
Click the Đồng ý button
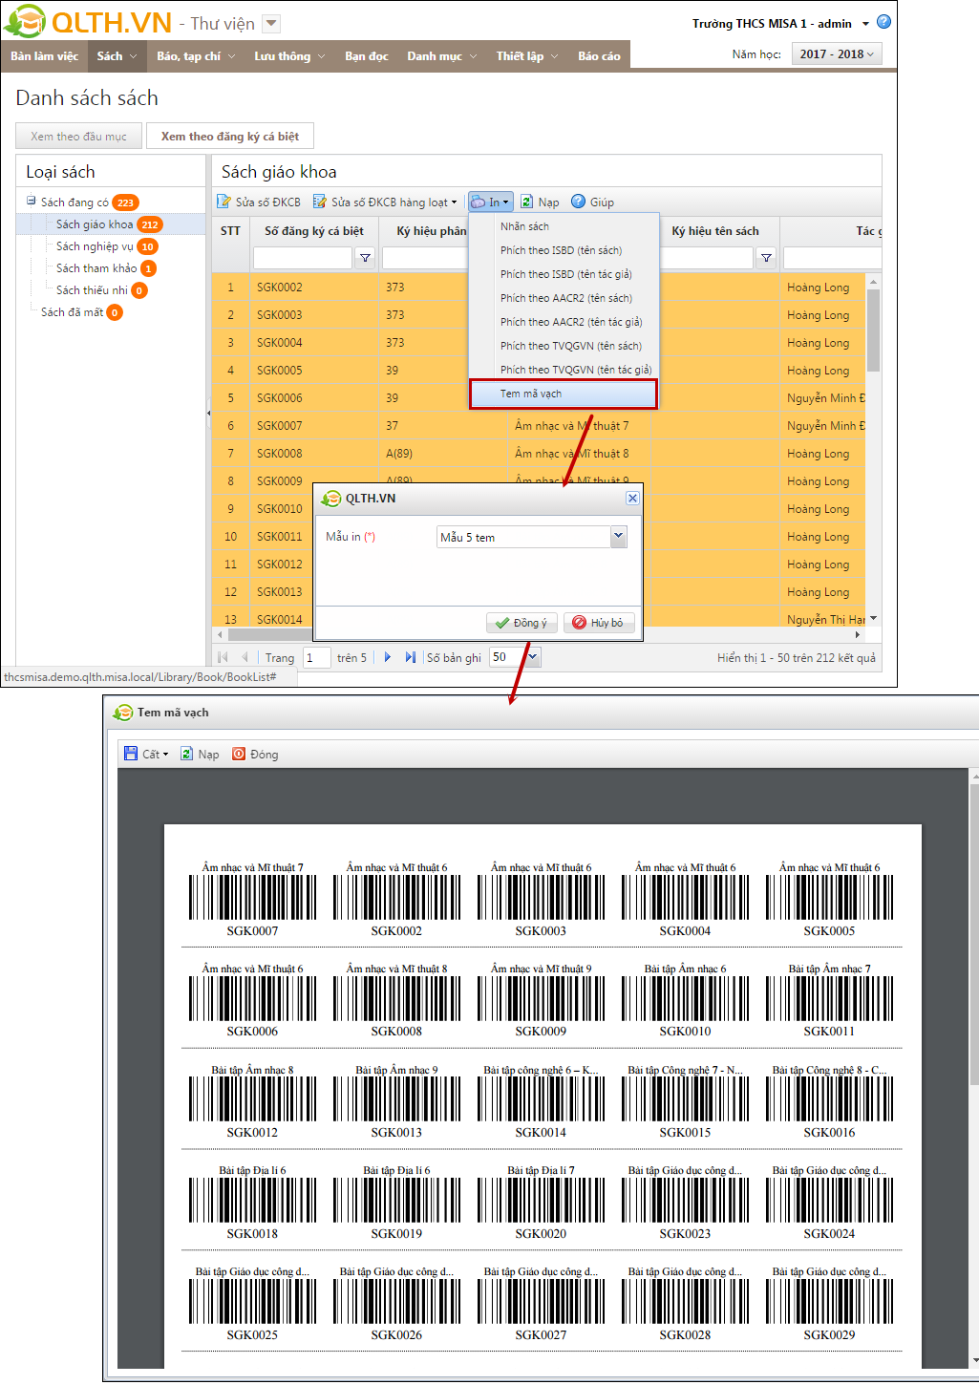point(521,623)
